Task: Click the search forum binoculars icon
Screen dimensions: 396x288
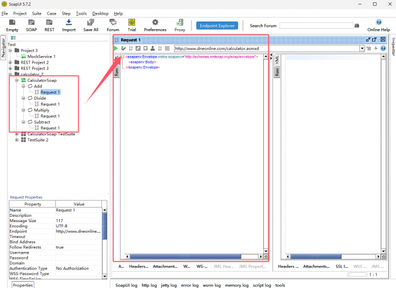Action: click(356, 26)
